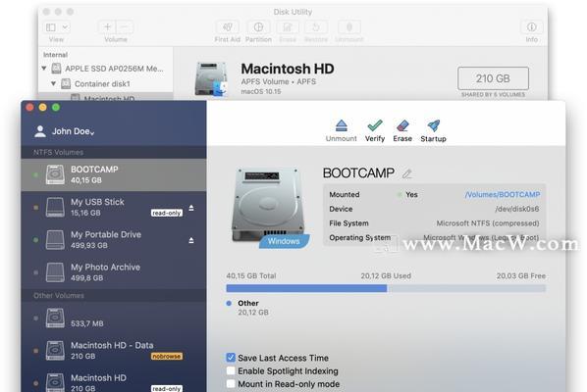Click the 210 GB capacity box in Disk Utility
The height and width of the screenshot is (392, 587).
(x=493, y=78)
